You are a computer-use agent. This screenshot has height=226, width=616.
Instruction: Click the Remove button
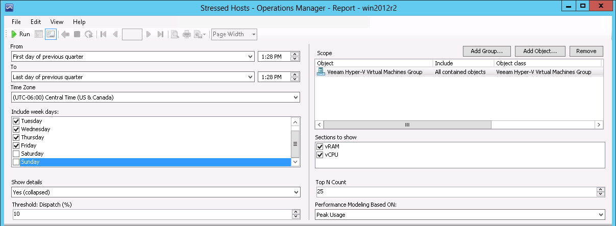click(586, 51)
